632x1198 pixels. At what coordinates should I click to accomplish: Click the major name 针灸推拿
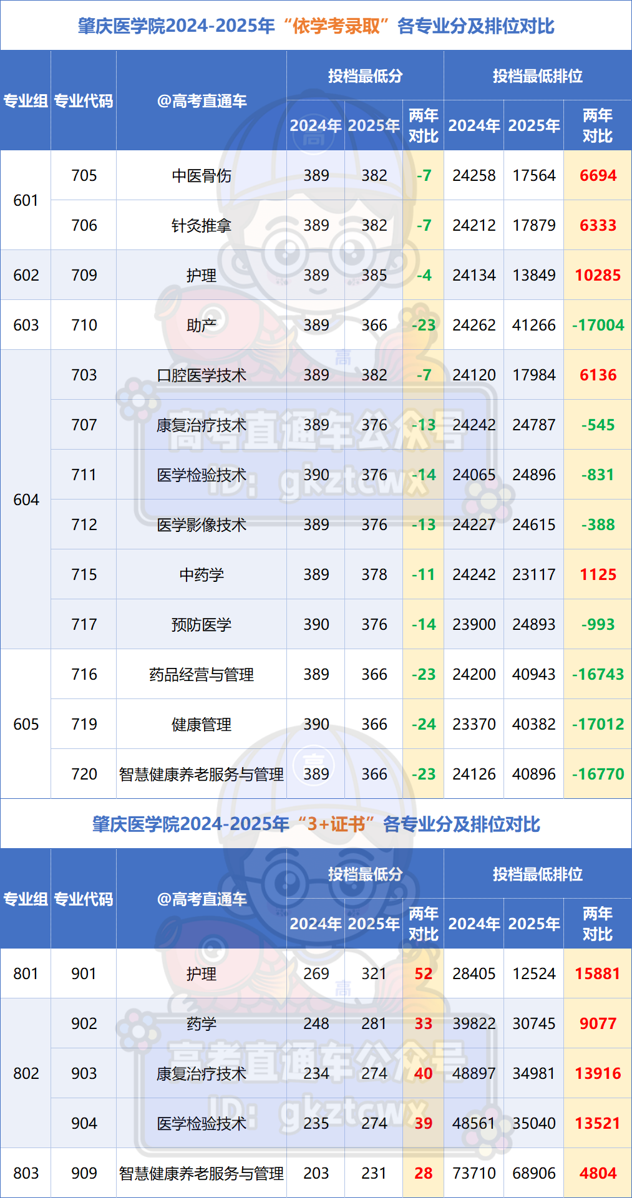pos(202,226)
